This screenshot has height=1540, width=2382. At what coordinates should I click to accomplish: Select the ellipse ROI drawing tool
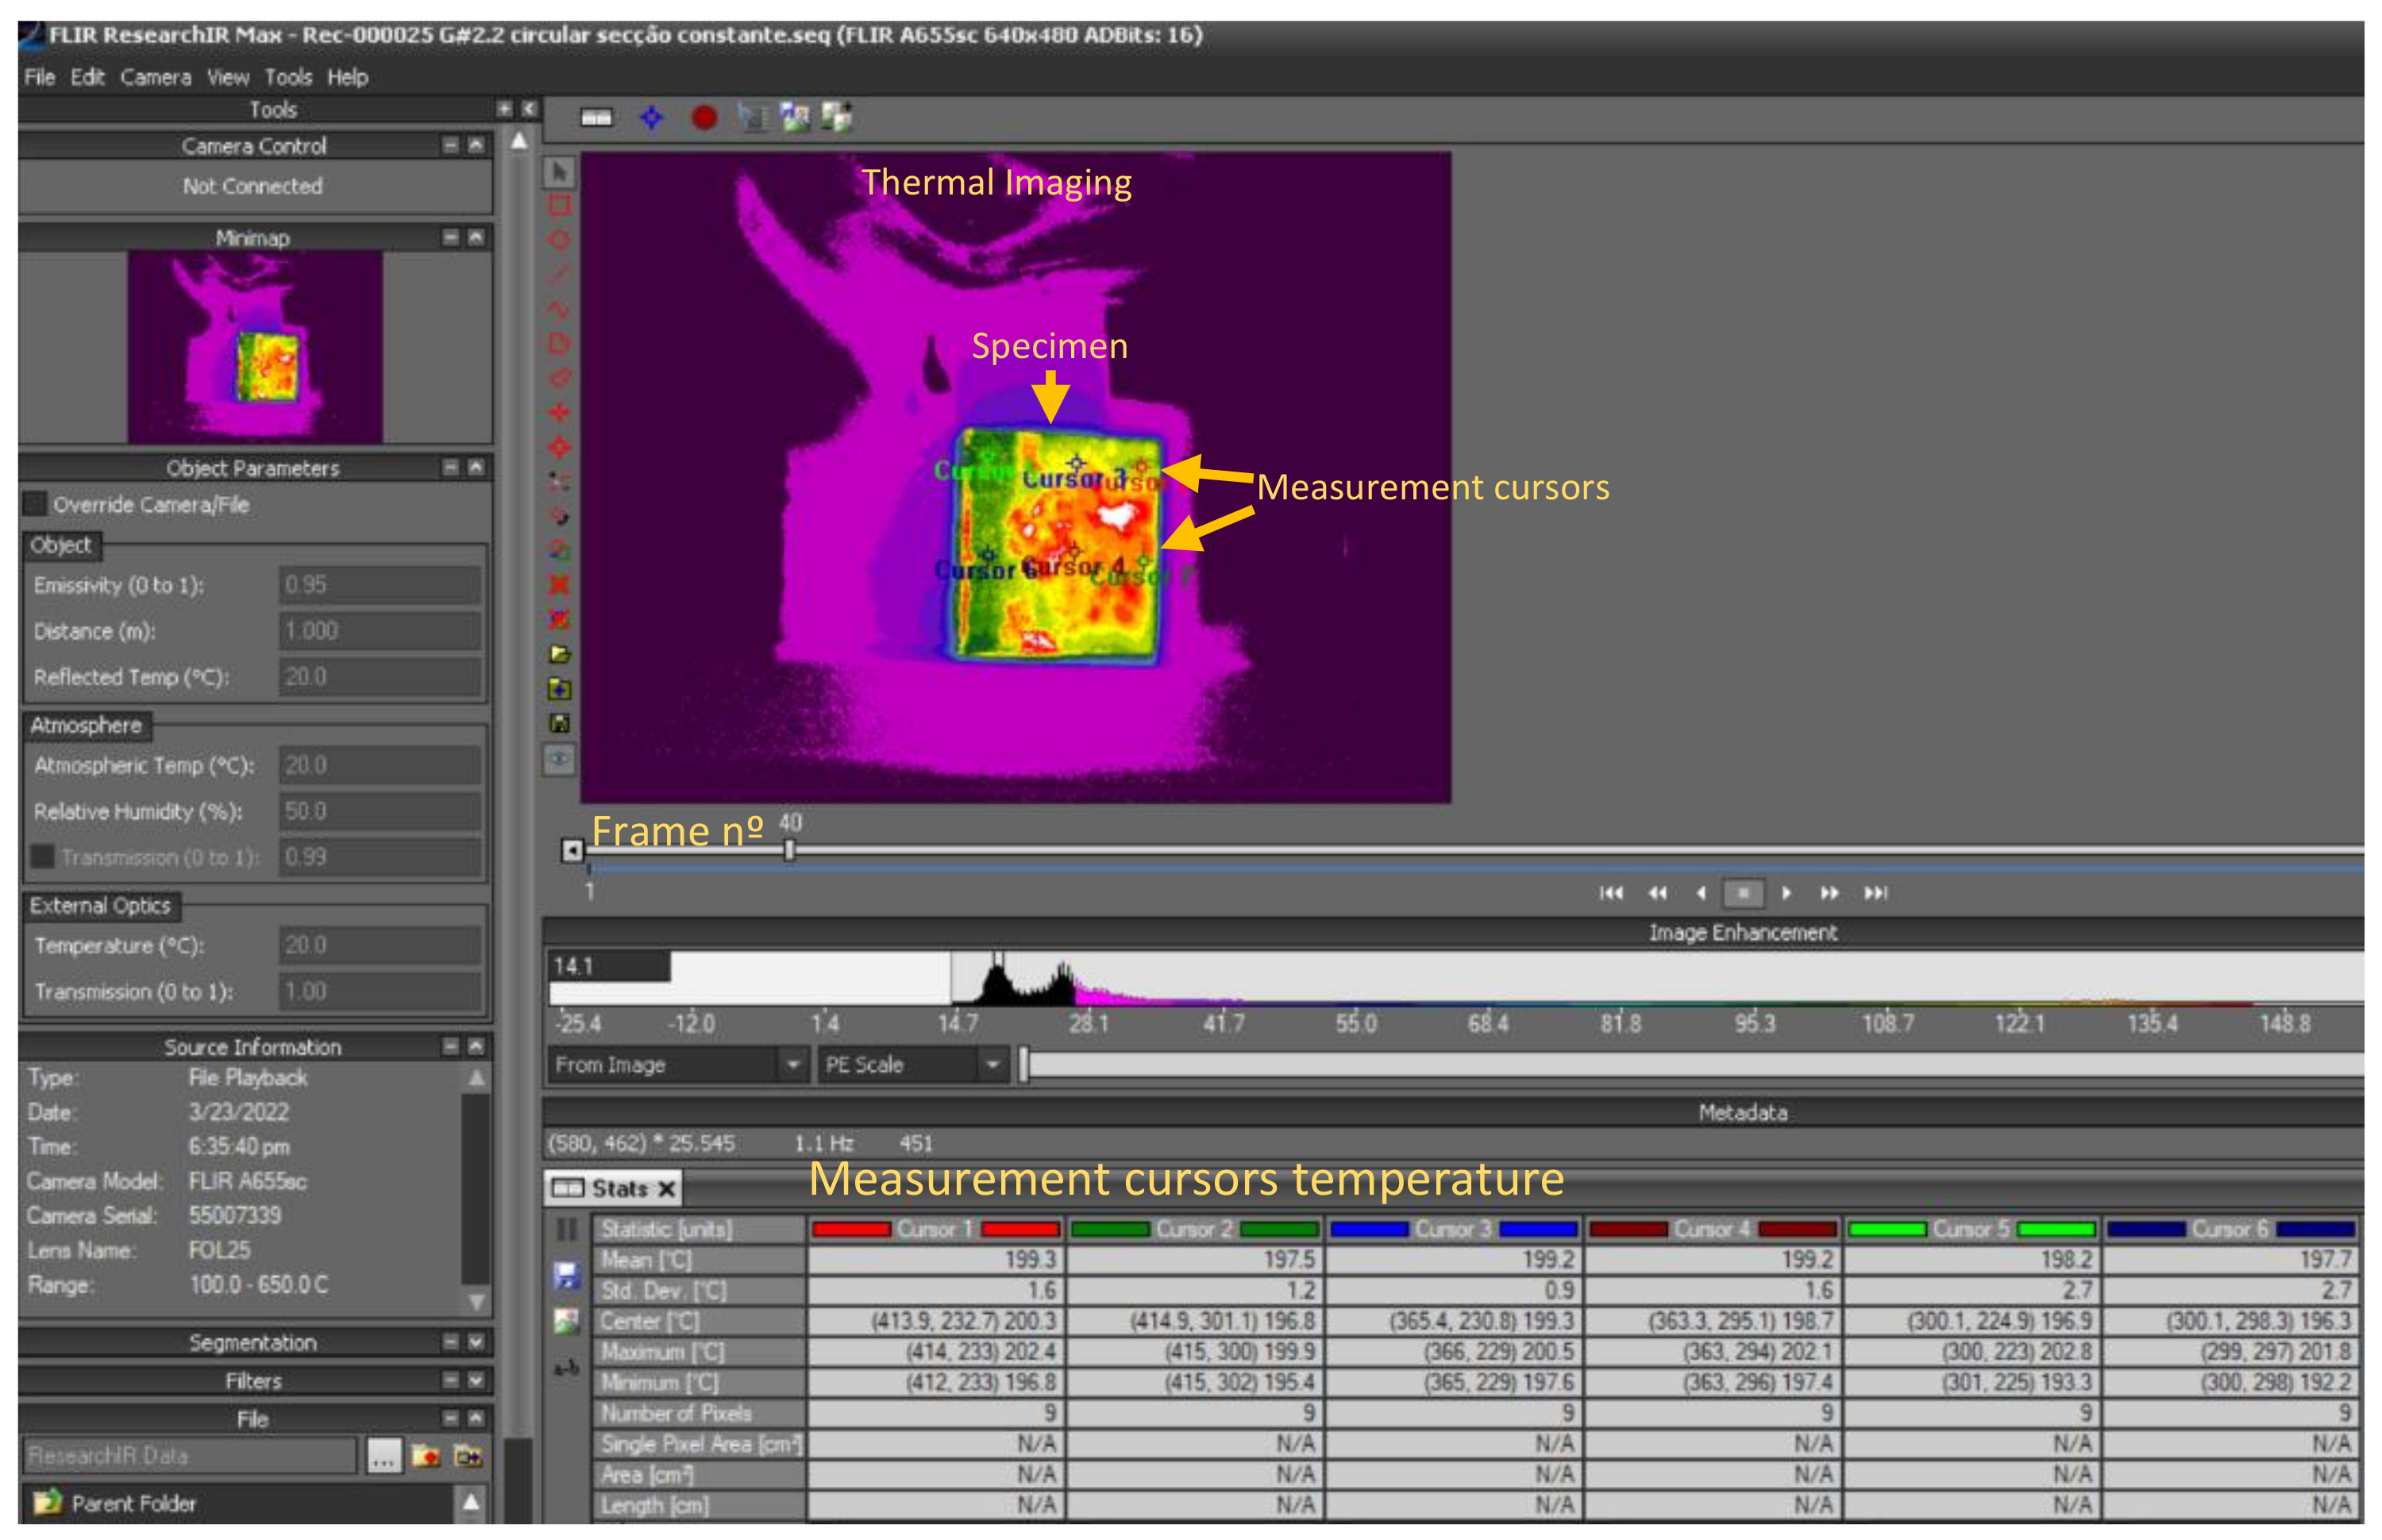(560, 240)
